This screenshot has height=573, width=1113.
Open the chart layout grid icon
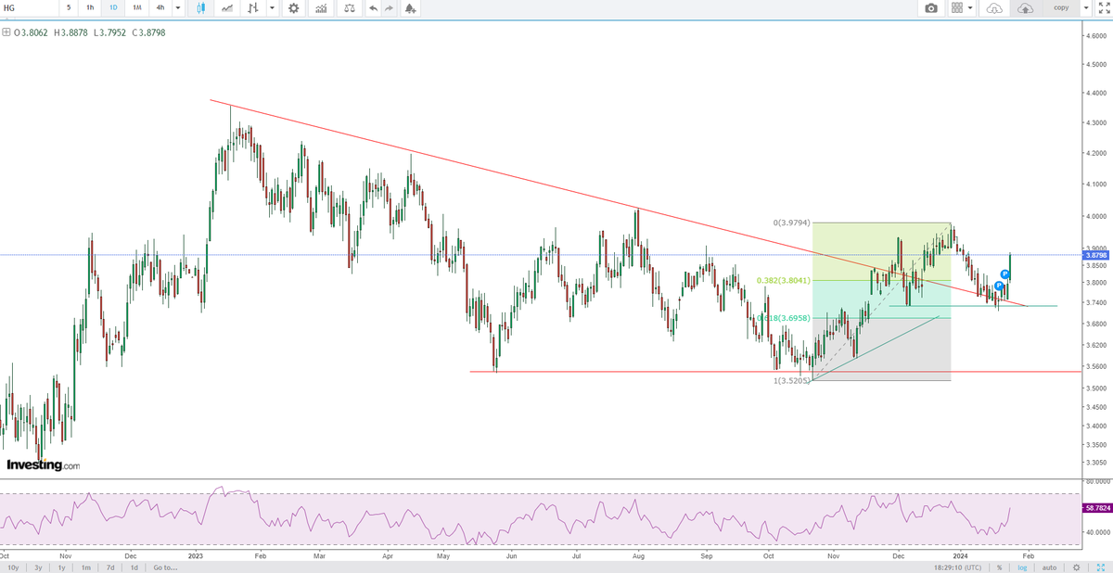pyautogui.click(x=957, y=7)
